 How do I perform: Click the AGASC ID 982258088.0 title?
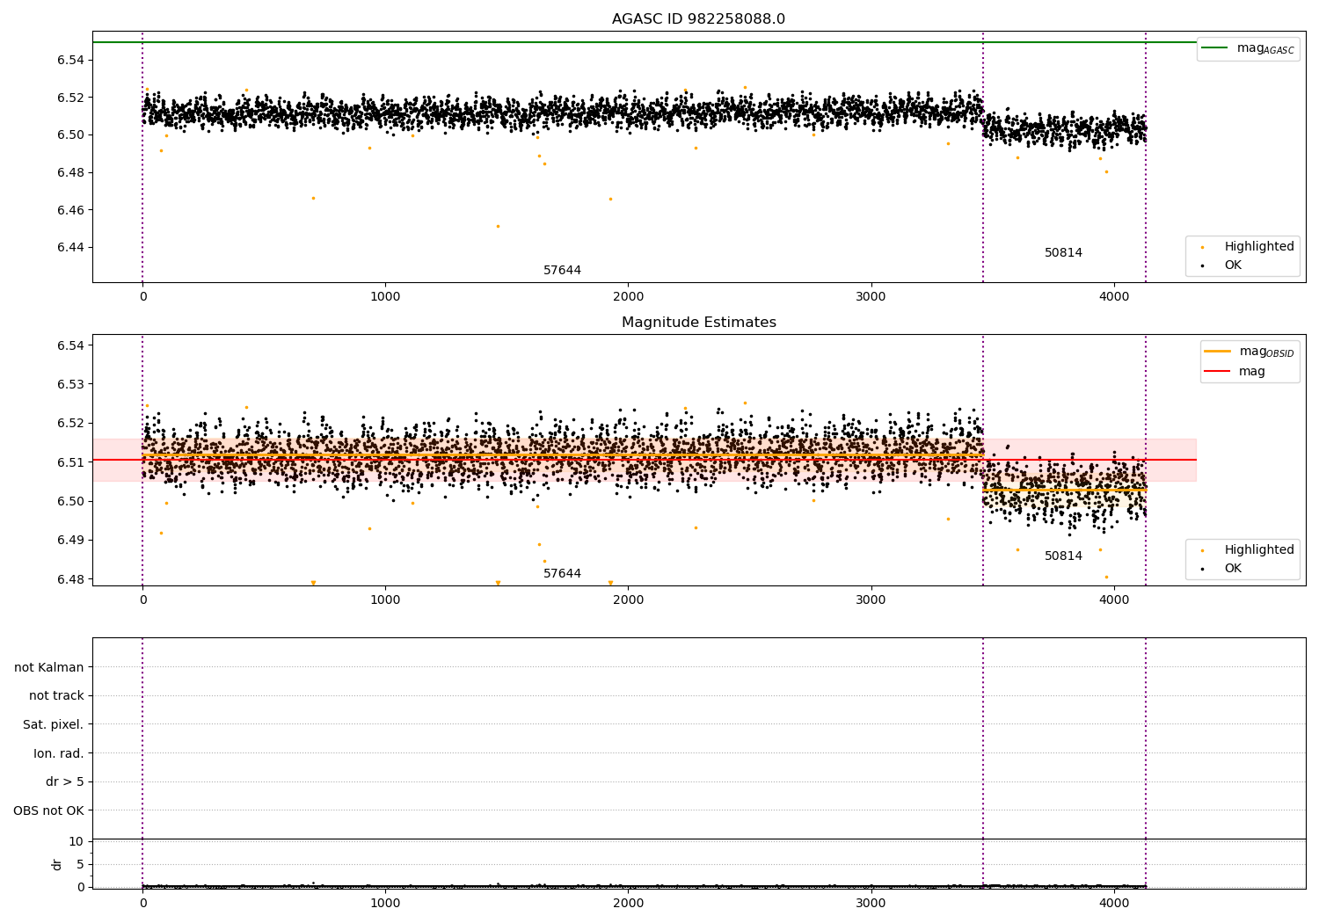(x=698, y=19)
